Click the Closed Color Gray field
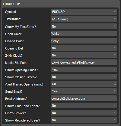 coord(84,40)
